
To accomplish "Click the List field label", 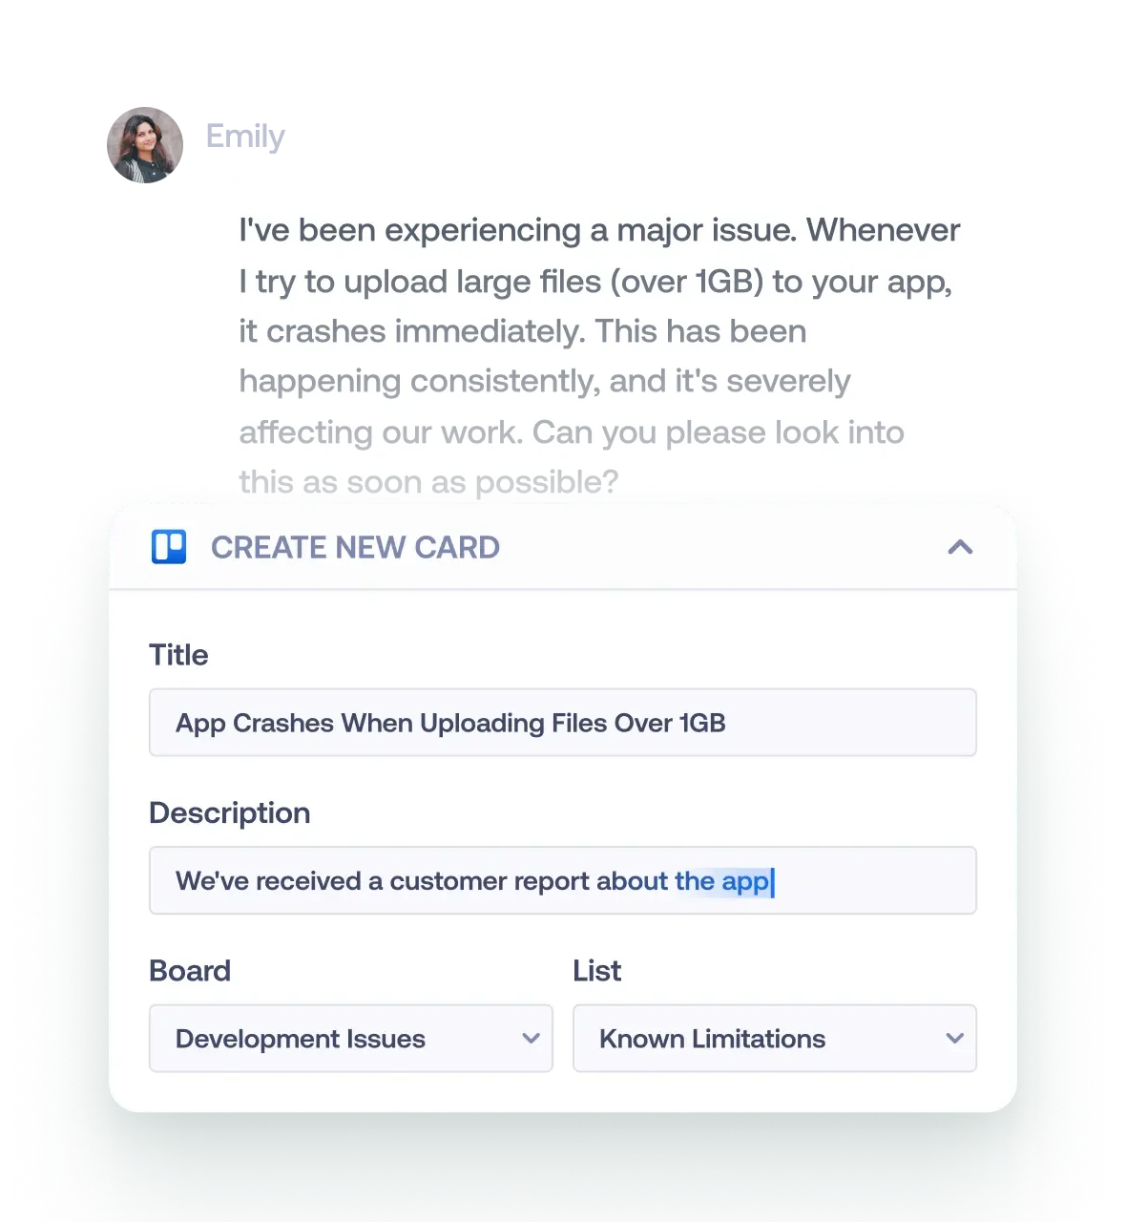I will pyautogui.click(x=597, y=970).
